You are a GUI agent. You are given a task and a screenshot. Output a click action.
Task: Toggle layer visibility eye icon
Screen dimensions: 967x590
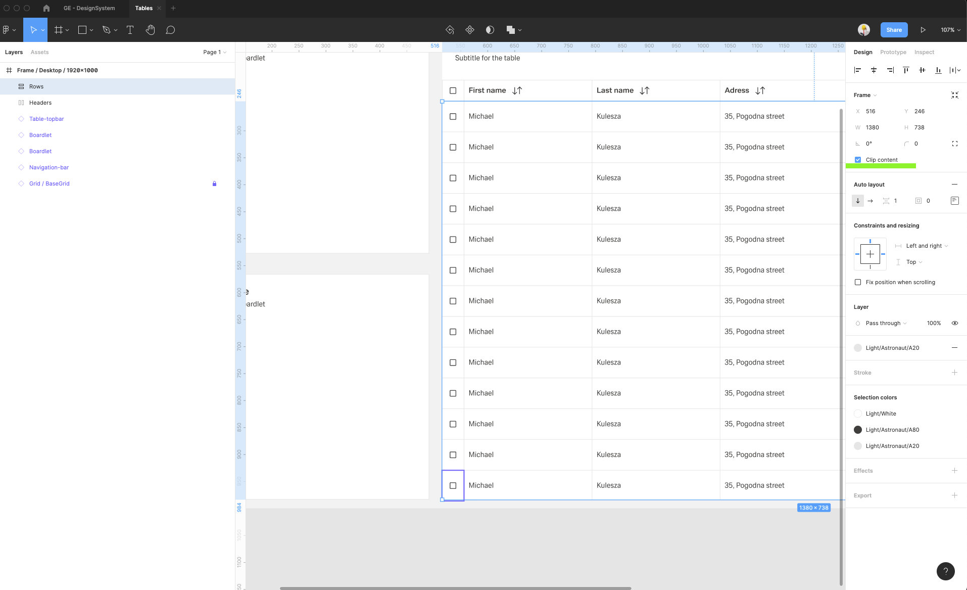pos(954,323)
